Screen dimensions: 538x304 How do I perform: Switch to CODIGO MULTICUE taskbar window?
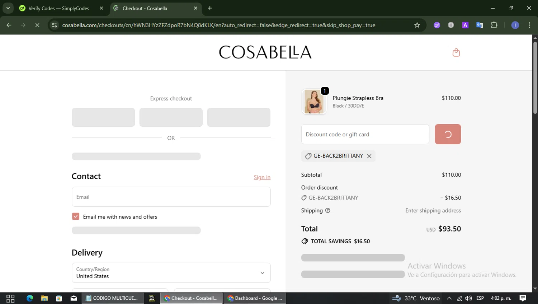[x=113, y=298]
